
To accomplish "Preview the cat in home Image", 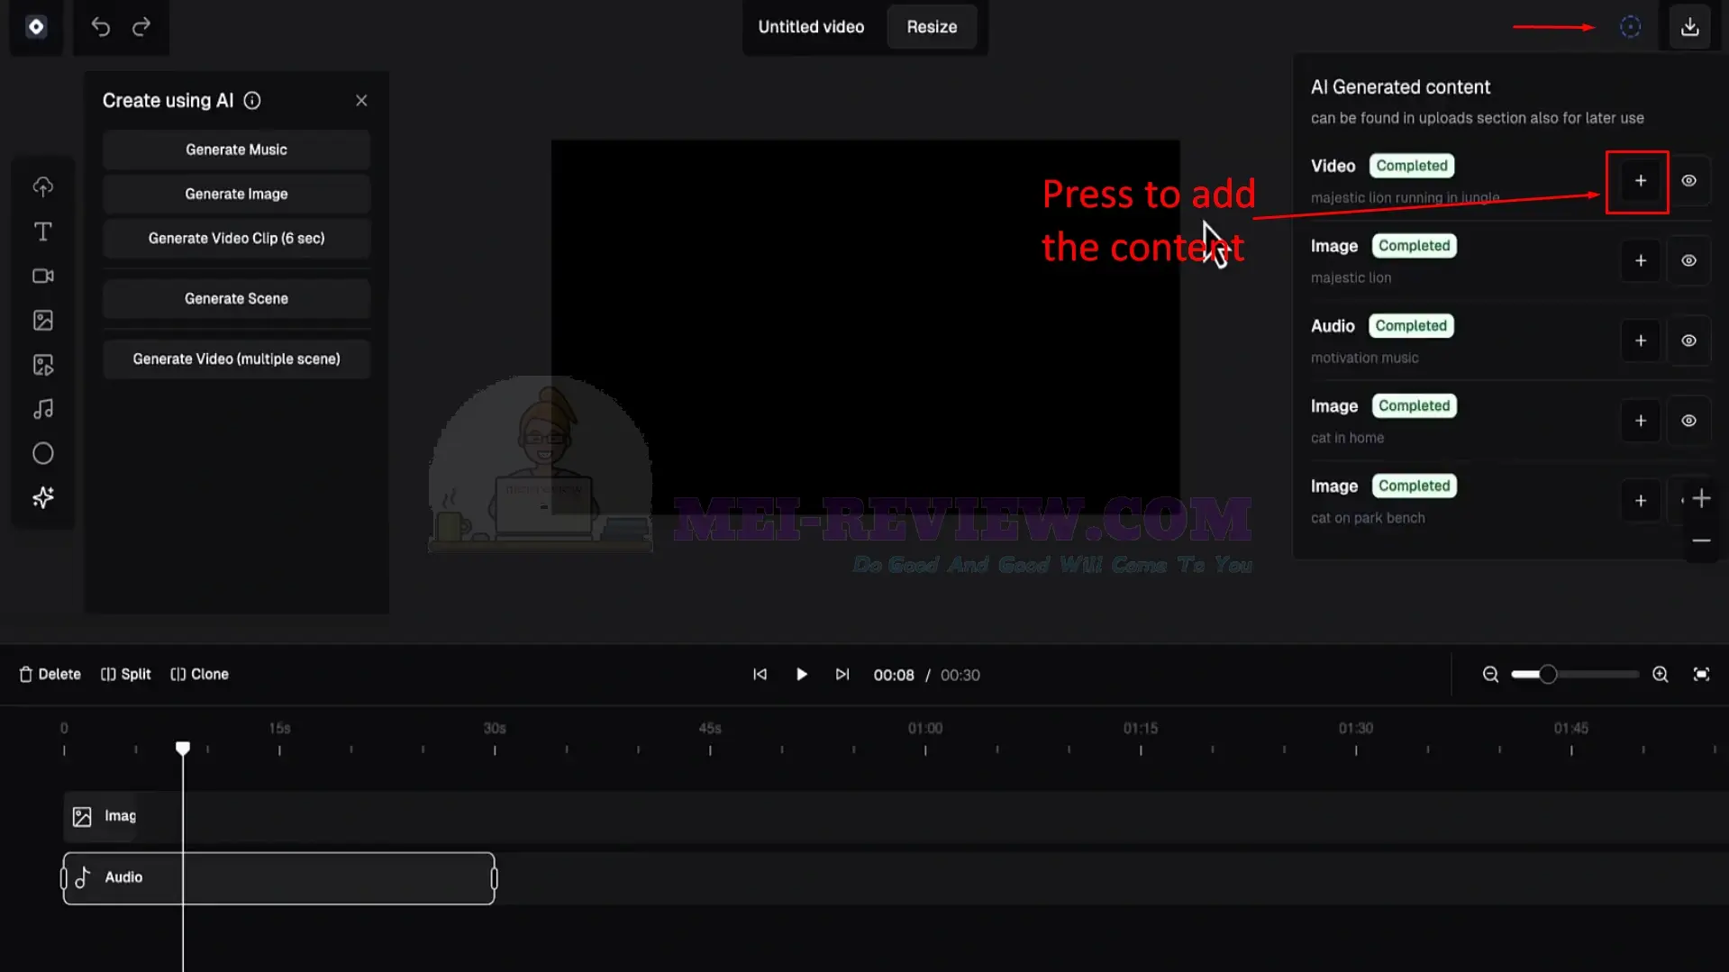I will coord(1688,421).
